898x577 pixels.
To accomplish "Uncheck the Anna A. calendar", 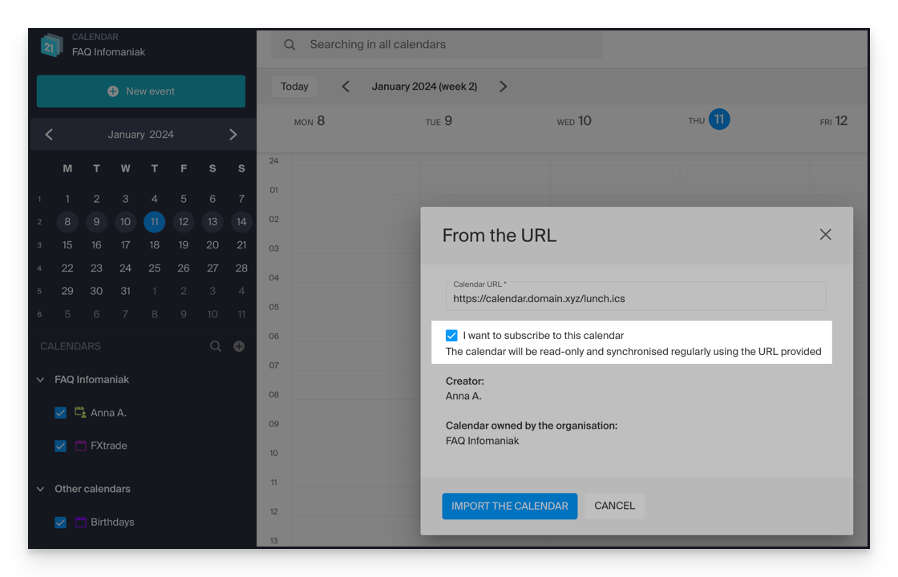I will pyautogui.click(x=60, y=412).
